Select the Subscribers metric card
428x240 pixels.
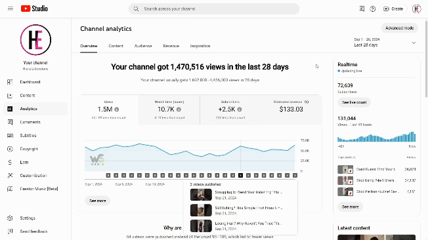tap(230, 110)
